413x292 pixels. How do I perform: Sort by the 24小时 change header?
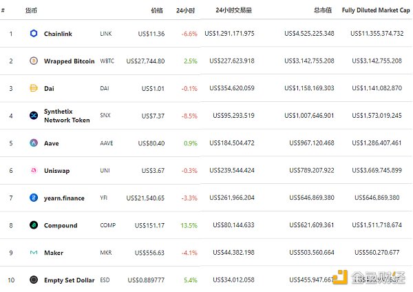[x=185, y=11]
